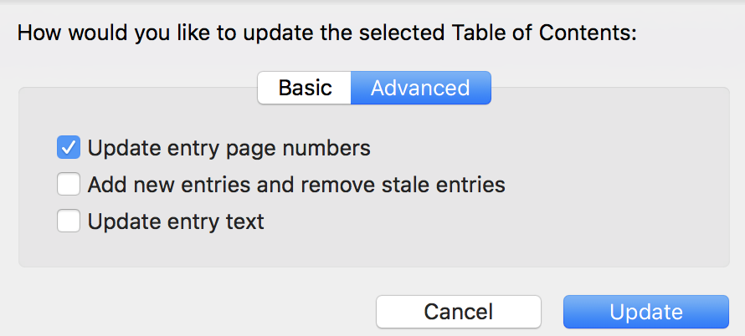The image size is (745, 336).
Task: Click the dialog heading about Table of Contents
Action: coord(326,33)
